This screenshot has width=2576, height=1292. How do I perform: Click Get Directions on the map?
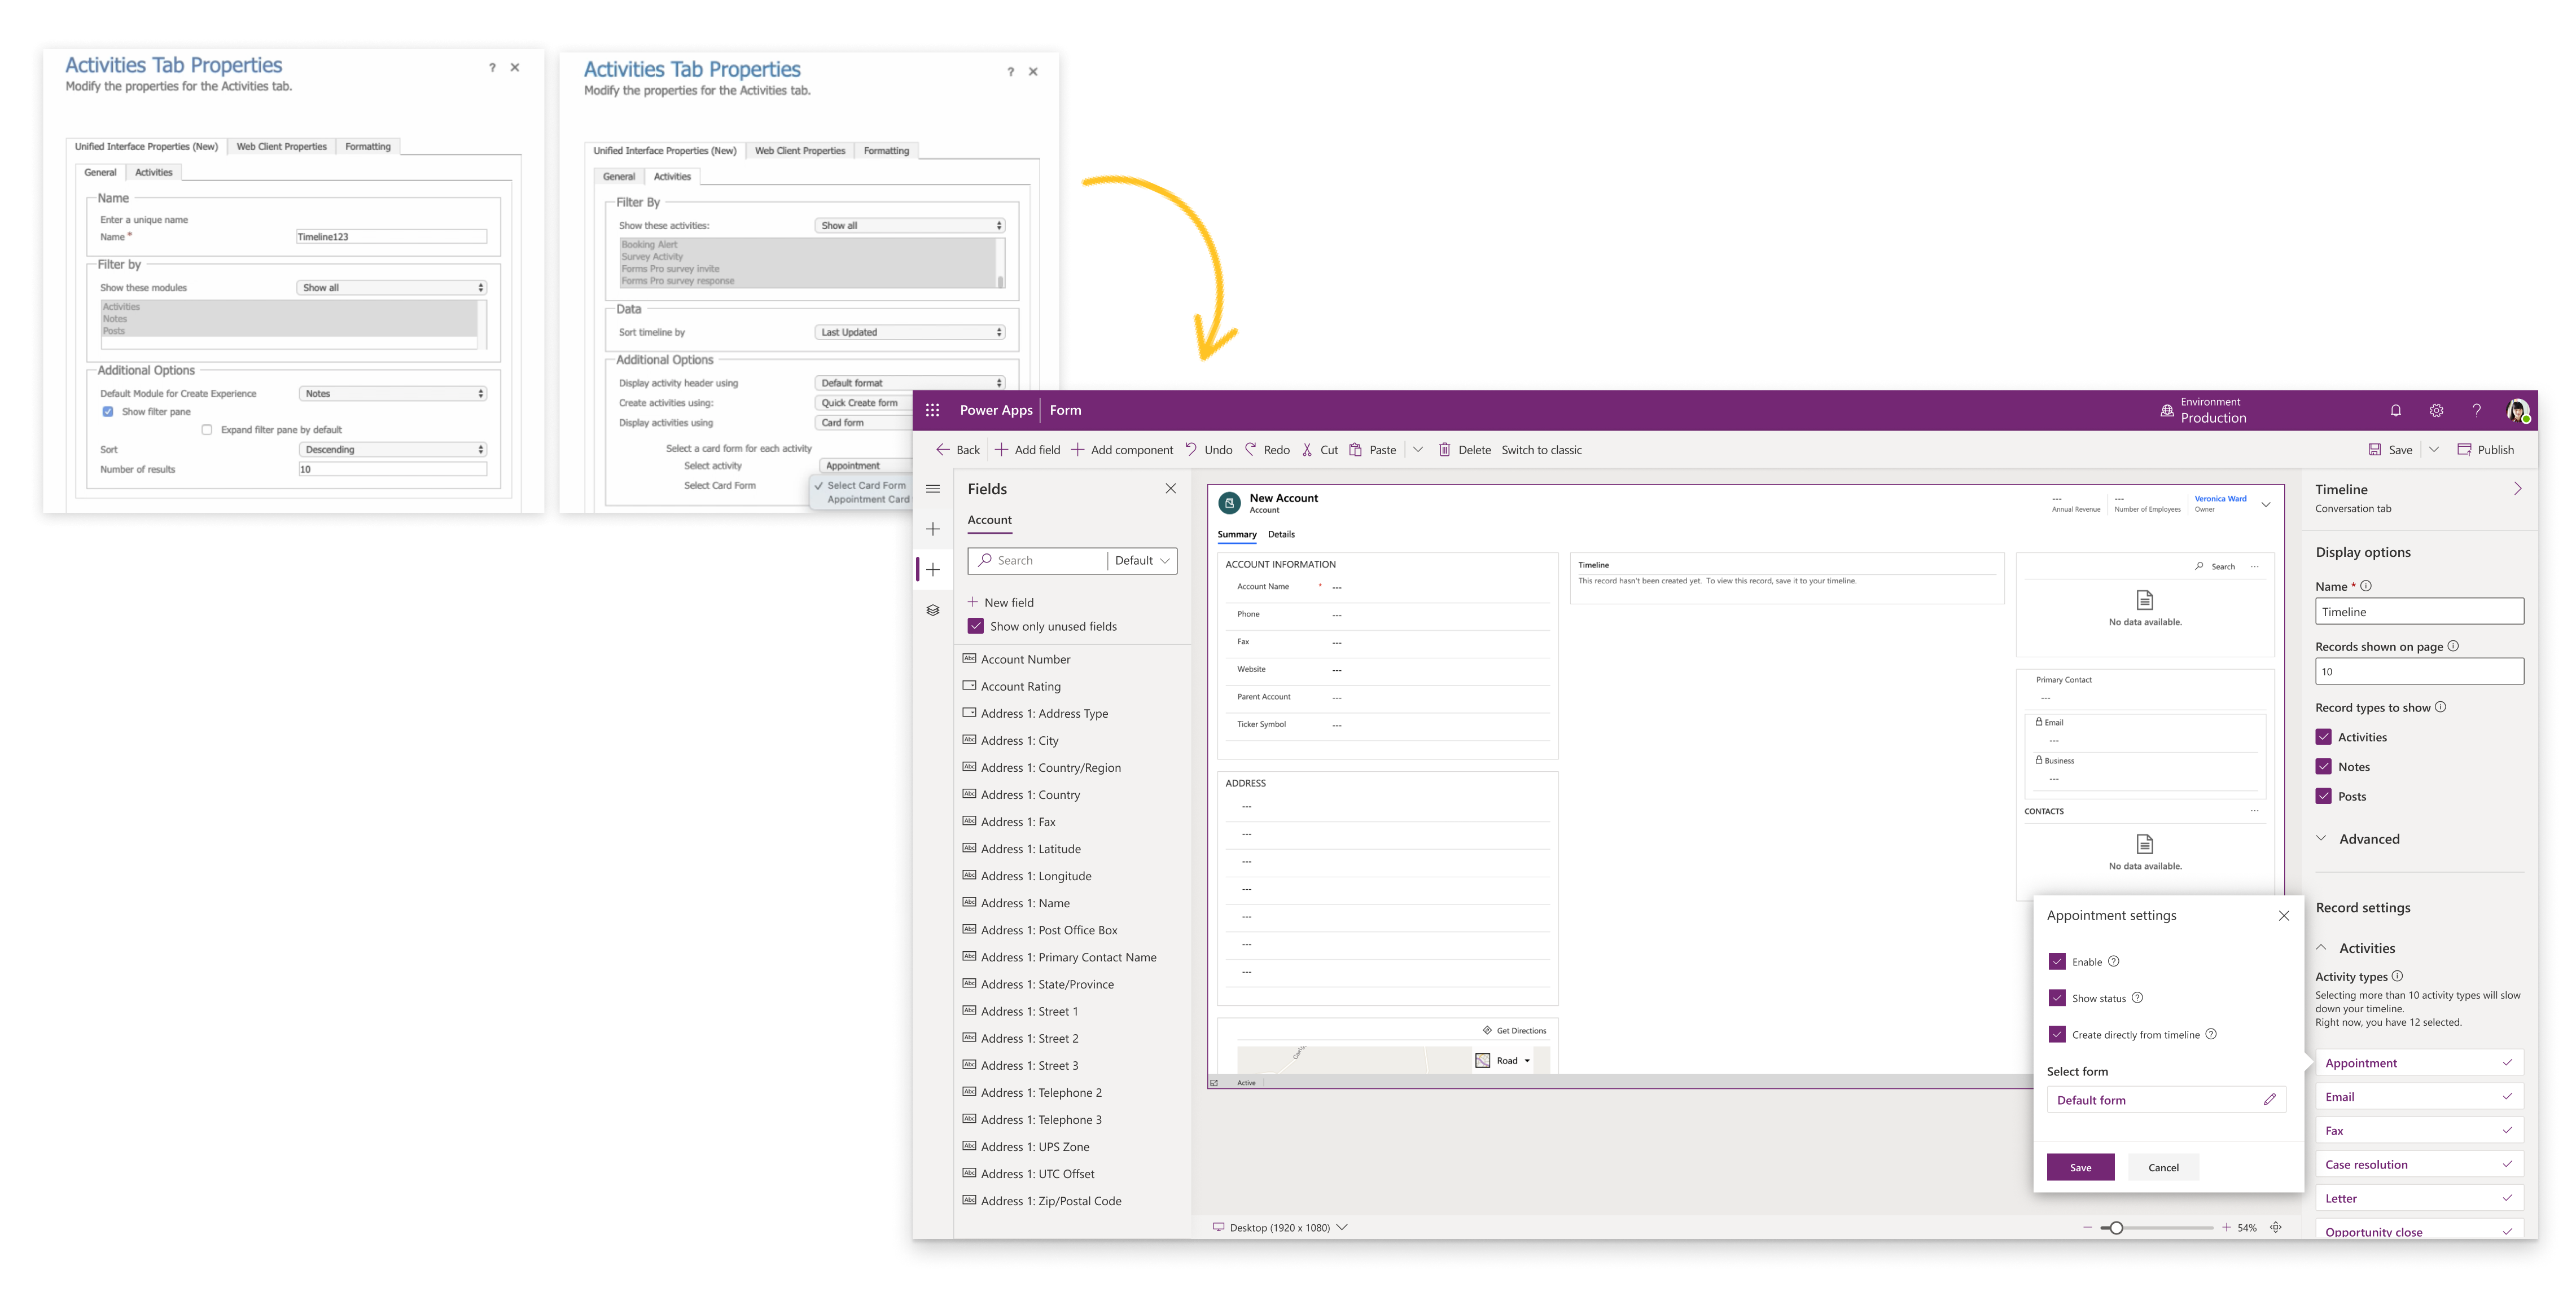[x=1514, y=1030]
